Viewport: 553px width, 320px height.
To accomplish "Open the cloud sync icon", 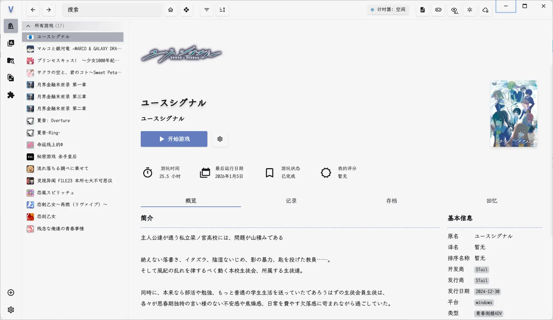I will click(485, 10).
